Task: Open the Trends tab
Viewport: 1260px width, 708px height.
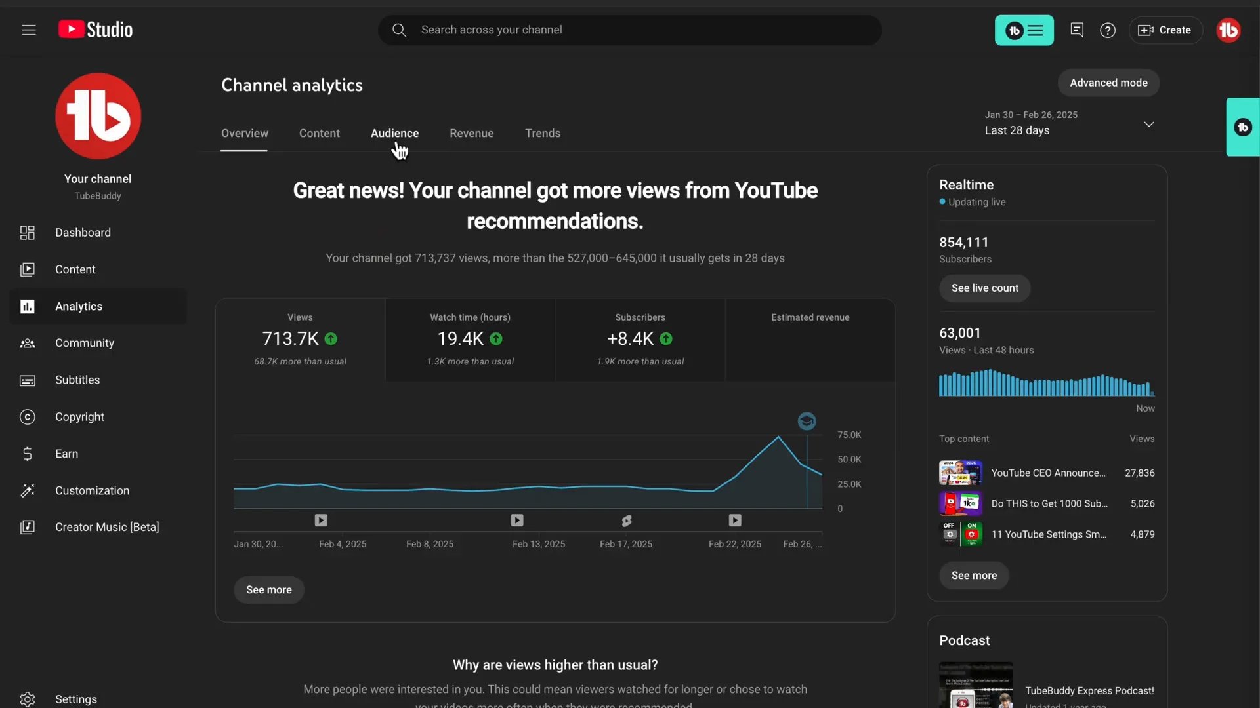Action: 543,133
